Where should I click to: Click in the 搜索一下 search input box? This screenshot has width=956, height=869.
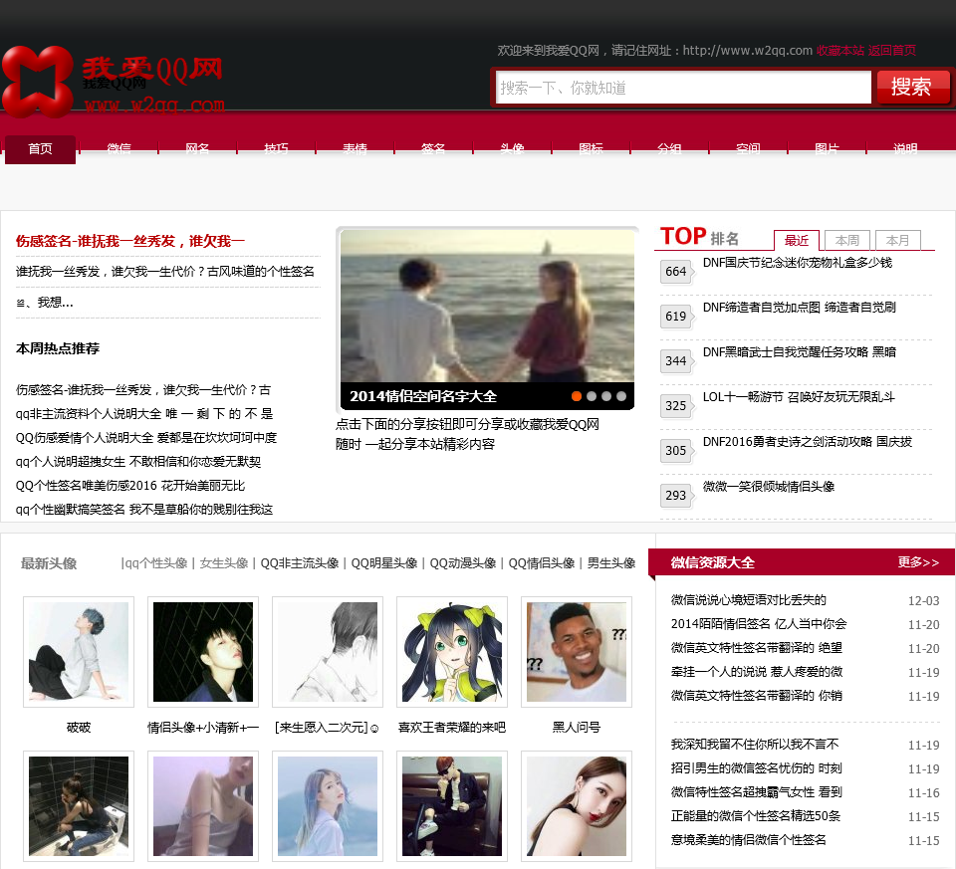683,88
